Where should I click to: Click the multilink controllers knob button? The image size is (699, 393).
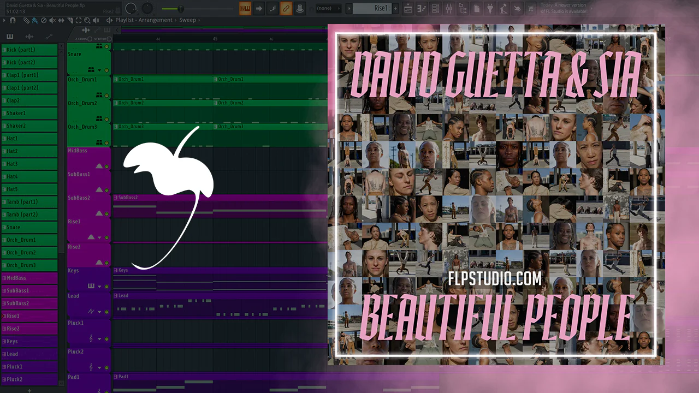tap(299, 8)
